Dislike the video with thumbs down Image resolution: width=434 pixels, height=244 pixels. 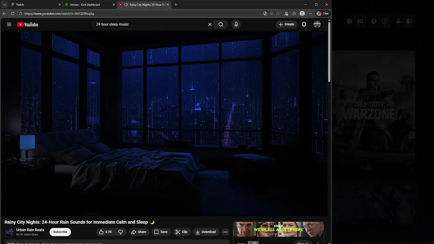click(120, 232)
